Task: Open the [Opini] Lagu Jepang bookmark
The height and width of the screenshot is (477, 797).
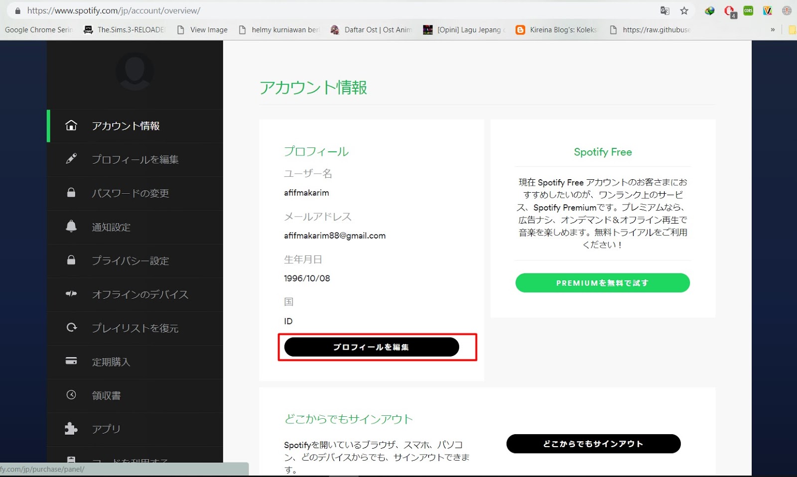Action: click(x=464, y=30)
